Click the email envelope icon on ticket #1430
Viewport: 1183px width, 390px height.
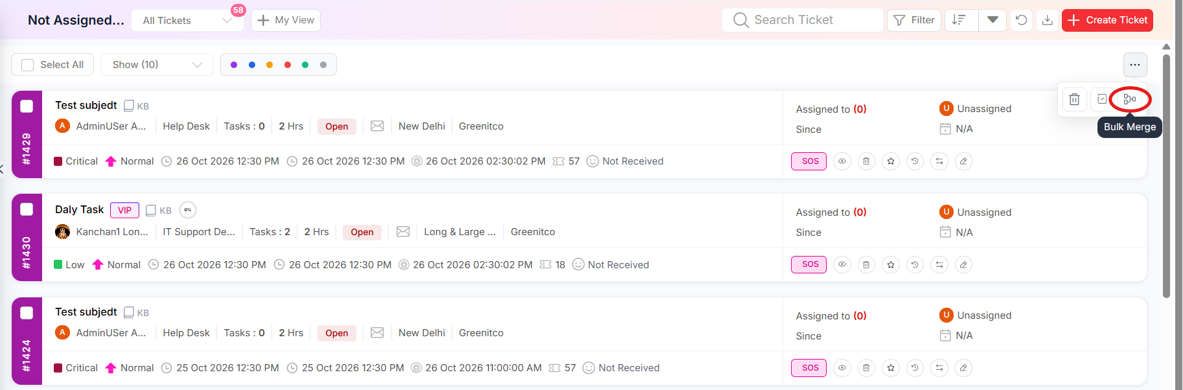point(403,231)
